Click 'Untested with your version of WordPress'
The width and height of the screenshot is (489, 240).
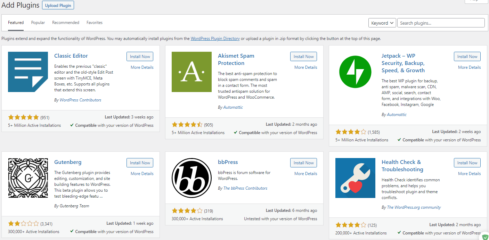pyautogui.click(x=280, y=219)
